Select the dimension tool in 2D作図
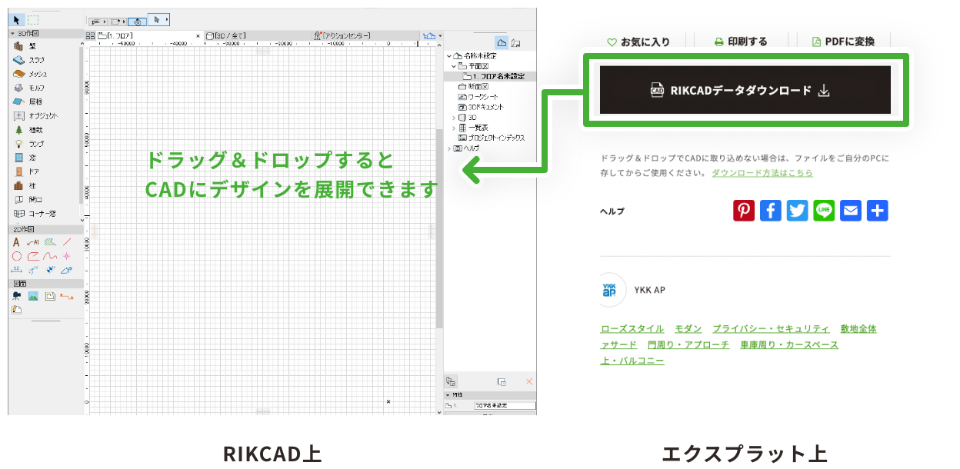Viewport: 960px width, 469px height. click(x=17, y=270)
